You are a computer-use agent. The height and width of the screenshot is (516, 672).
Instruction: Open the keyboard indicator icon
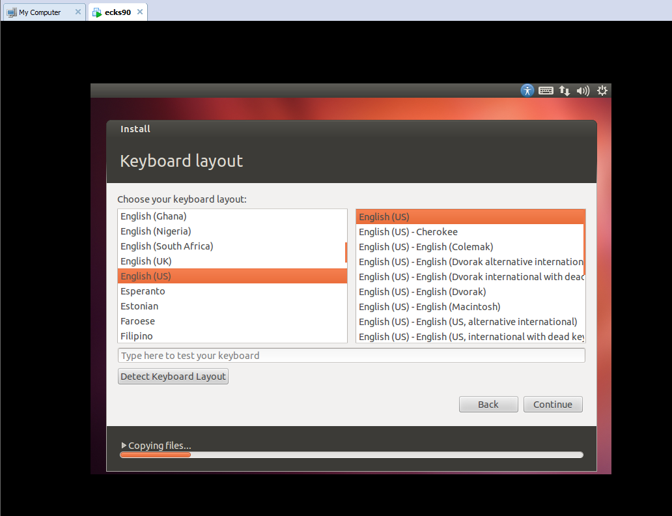pyautogui.click(x=546, y=91)
